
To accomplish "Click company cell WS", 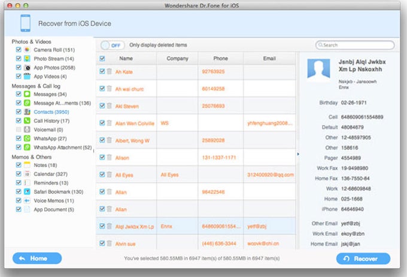I will tap(165, 123).
